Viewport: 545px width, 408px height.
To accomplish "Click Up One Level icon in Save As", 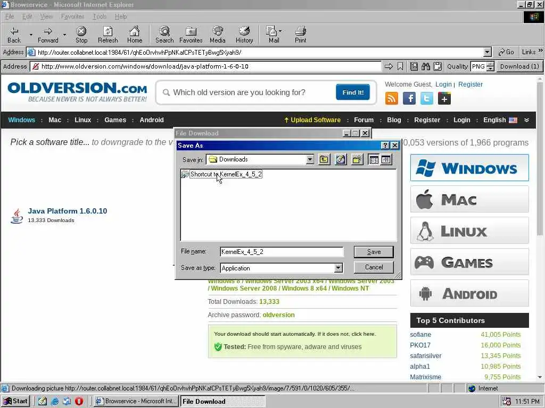I will pos(324,159).
